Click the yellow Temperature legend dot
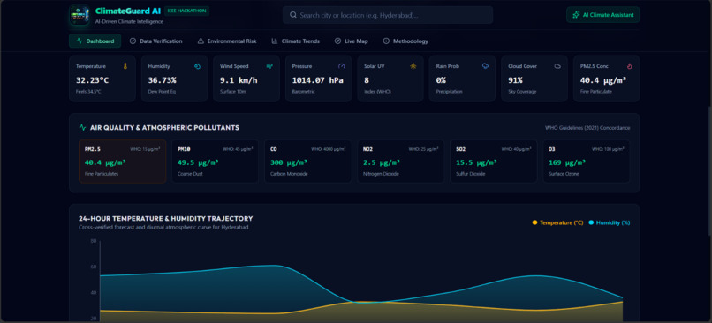The width and height of the screenshot is (712, 323). point(534,222)
